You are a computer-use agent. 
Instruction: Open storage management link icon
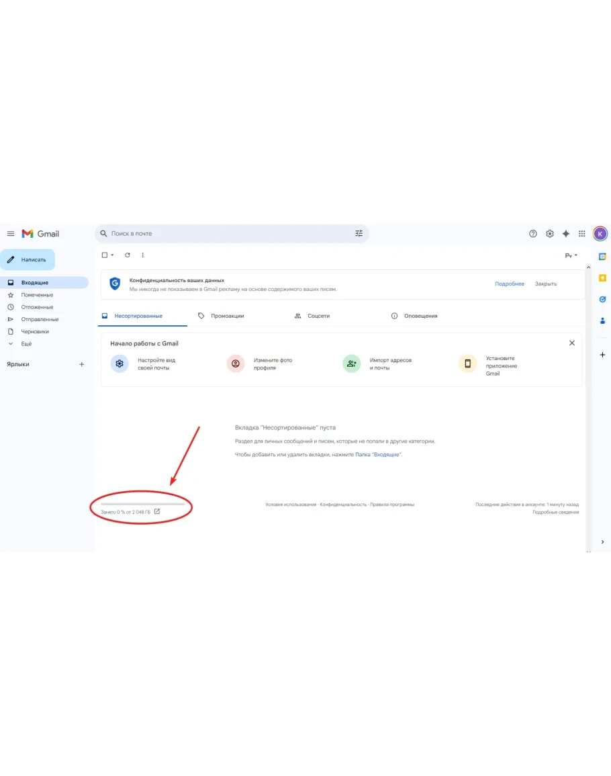157,512
